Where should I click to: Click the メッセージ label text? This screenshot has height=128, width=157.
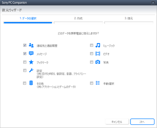pos(42,54)
